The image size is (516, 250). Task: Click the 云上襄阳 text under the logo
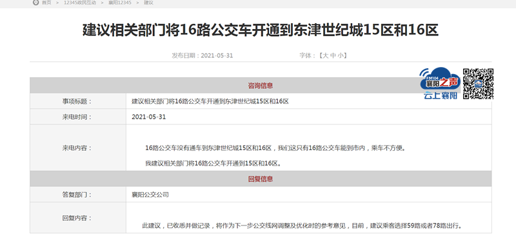click(x=441, y=95)
